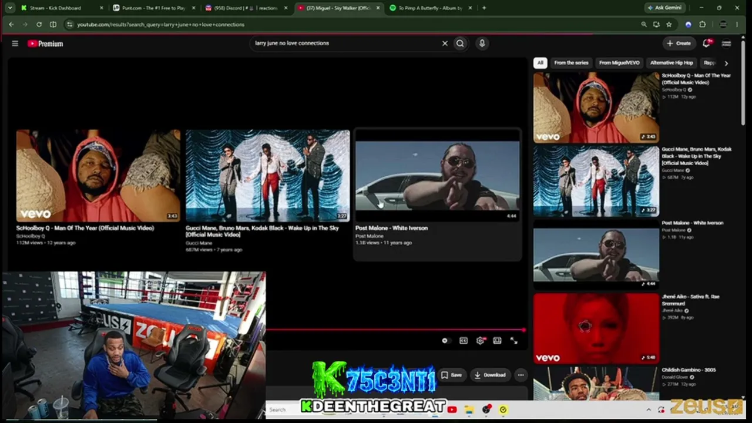Screen dimensions: 752x423
Task: Switch to Stream - Kick Dashboard tab
Action: click(x=62, y=8)
